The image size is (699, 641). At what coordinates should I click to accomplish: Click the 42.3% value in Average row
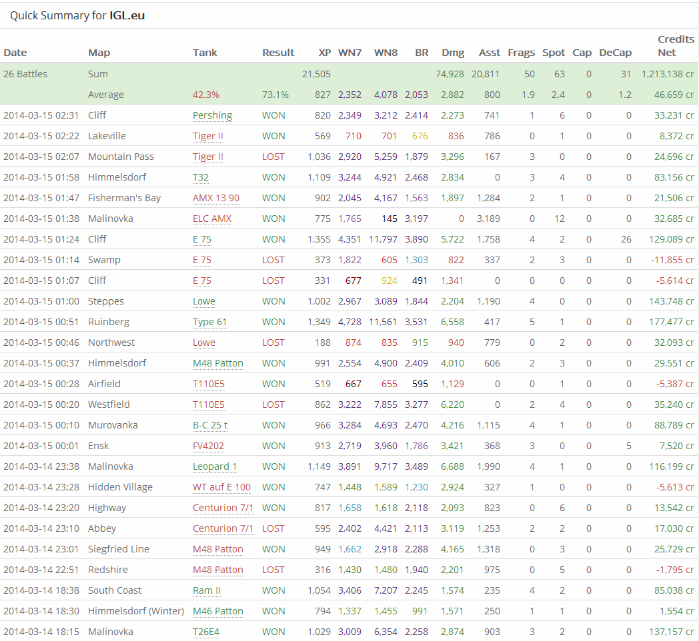(205, 95)
